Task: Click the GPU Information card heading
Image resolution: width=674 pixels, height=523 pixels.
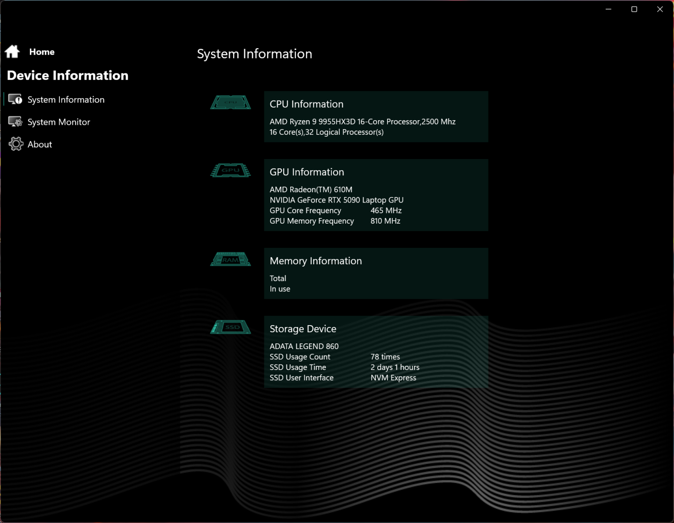Action: click(x=307, y=172)
